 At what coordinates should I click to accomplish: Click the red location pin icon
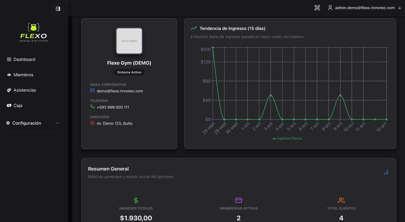(x=92, y=123)
